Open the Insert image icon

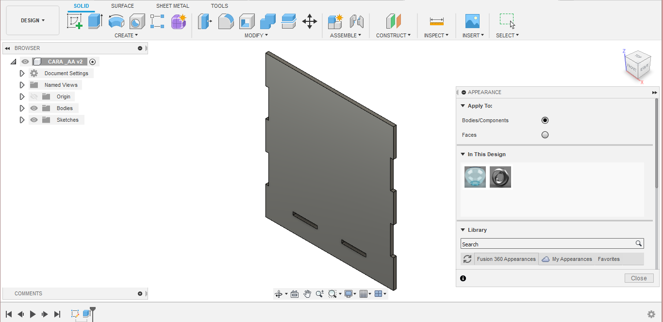[472, 21]
